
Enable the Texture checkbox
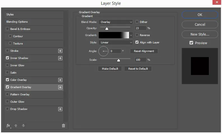(x=10, y=43)
